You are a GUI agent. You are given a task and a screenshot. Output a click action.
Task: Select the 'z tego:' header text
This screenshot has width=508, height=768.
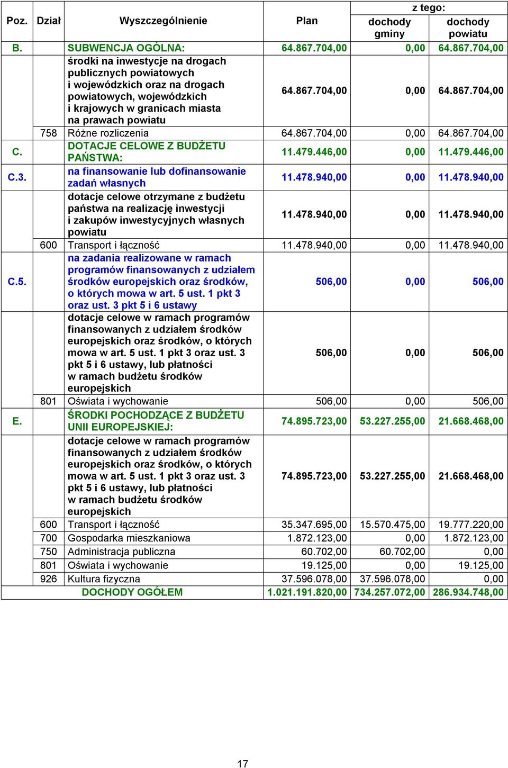(x=429, y=8)
